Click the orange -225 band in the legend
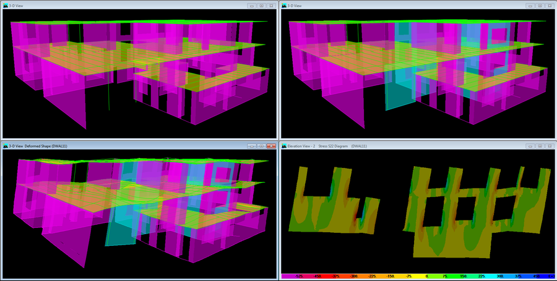The image size is (557, 281). tap(373, 277)
